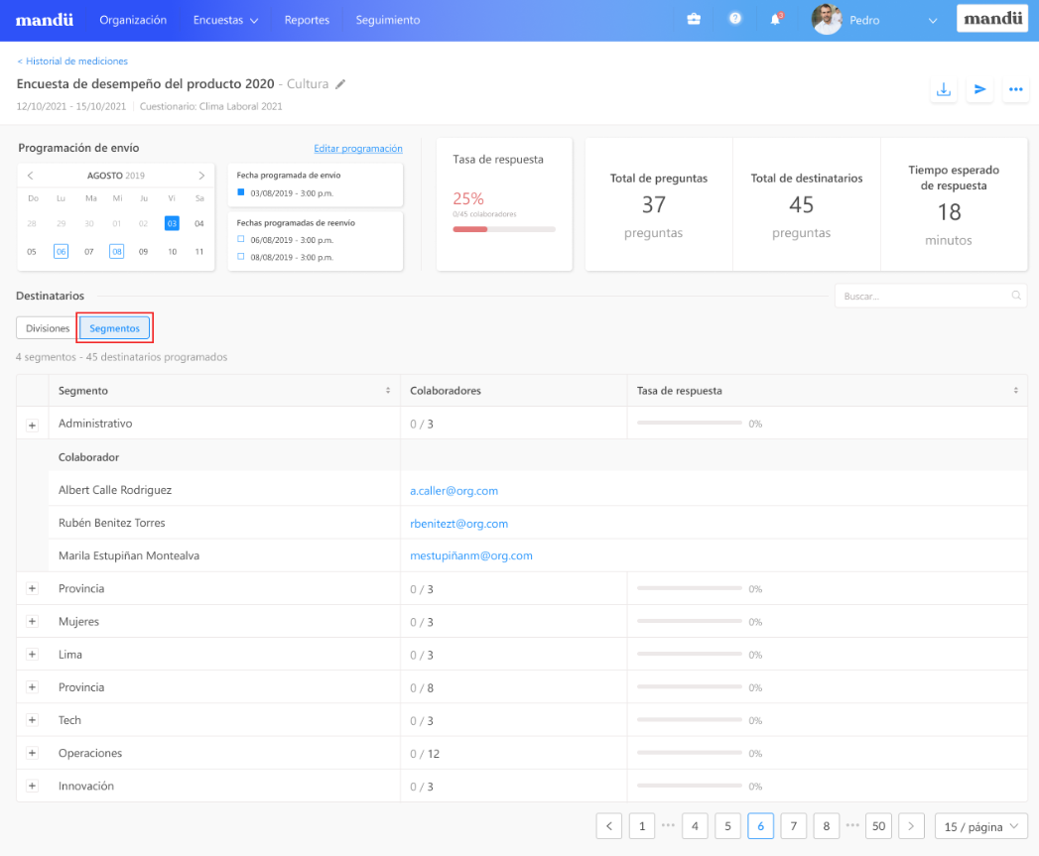This screenshot has width=1039, height=856.
Task: Click the send paper plane icon
Action: [980, 89]
